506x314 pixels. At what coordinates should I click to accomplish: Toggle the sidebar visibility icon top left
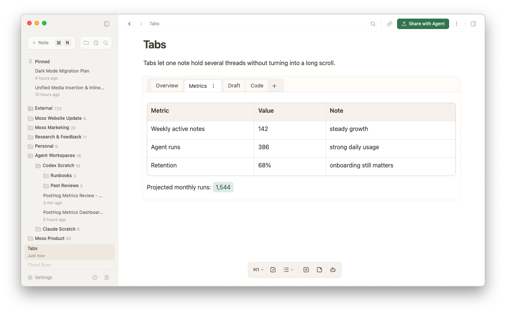[107, 23]
